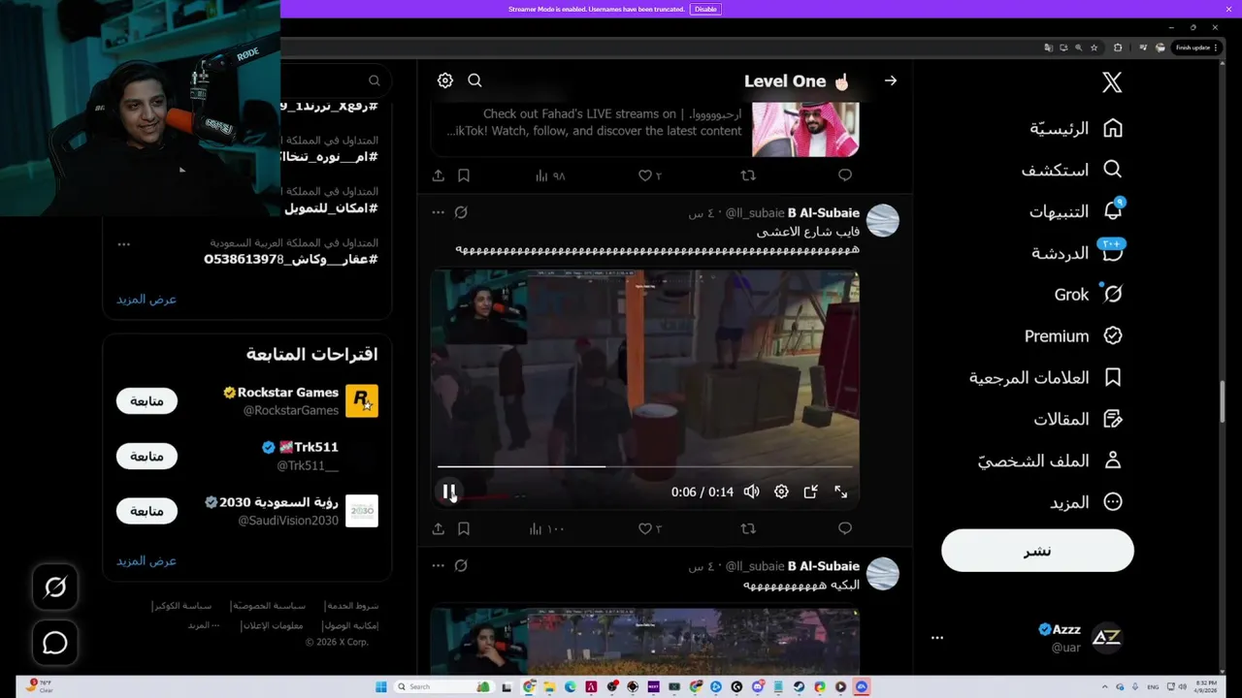Expand the video to fullscreen
1242x698 pixels.
841,492
